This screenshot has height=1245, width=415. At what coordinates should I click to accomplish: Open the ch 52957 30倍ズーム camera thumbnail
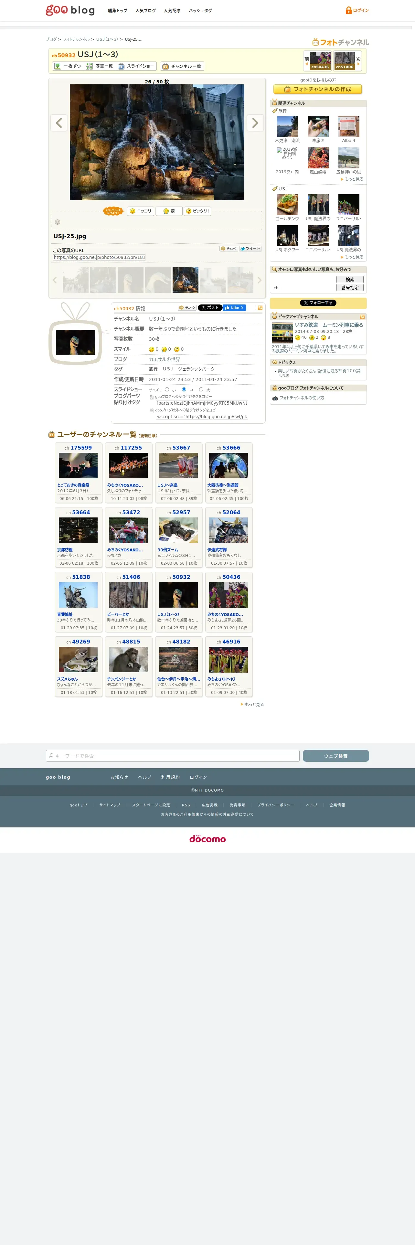(x=178, y=530)
